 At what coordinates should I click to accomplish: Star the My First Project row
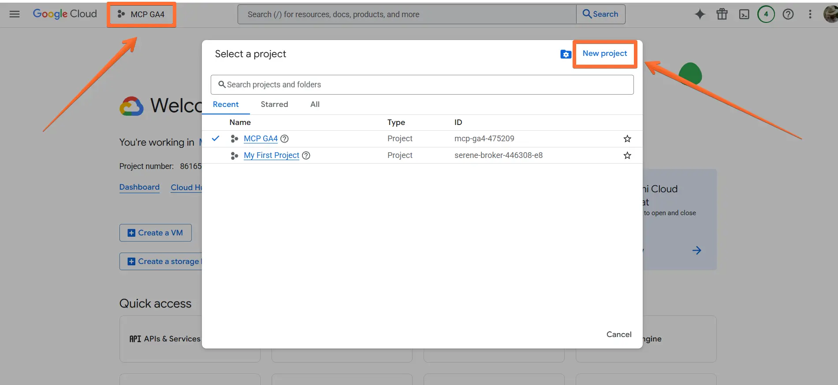(627, 155)
